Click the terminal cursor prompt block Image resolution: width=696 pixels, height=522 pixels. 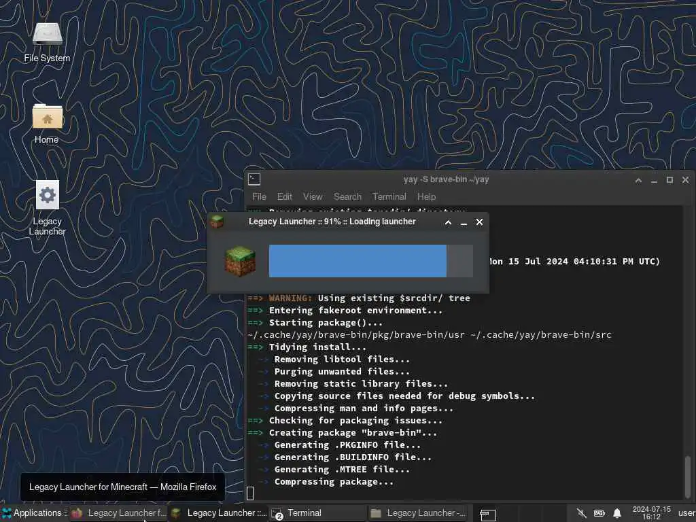(250, 493)
